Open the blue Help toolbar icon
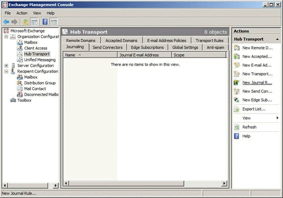283x198 pixels. 45,22
